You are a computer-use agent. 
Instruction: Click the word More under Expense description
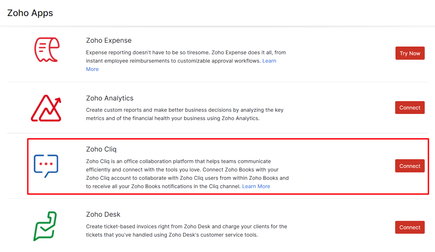click(x=92, y=69)
